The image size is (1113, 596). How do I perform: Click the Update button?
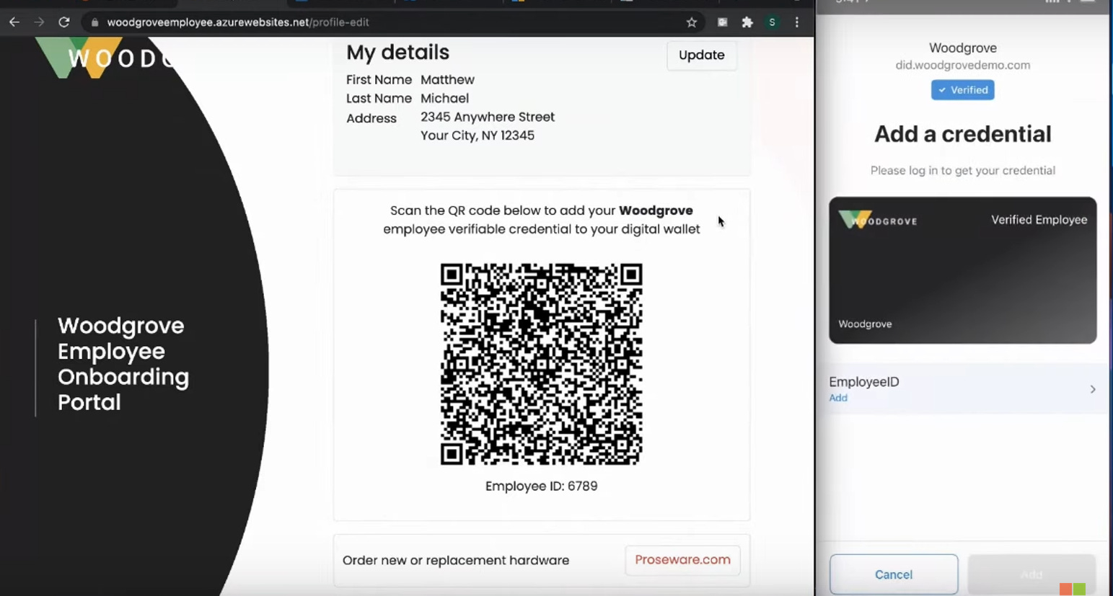click(700, 55)
